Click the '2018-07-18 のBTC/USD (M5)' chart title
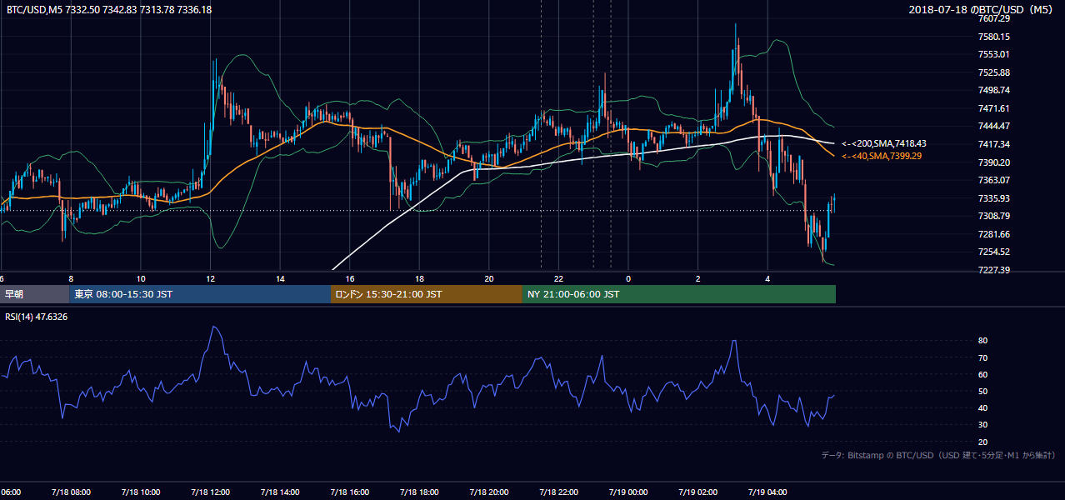 (x=982, y=9)
